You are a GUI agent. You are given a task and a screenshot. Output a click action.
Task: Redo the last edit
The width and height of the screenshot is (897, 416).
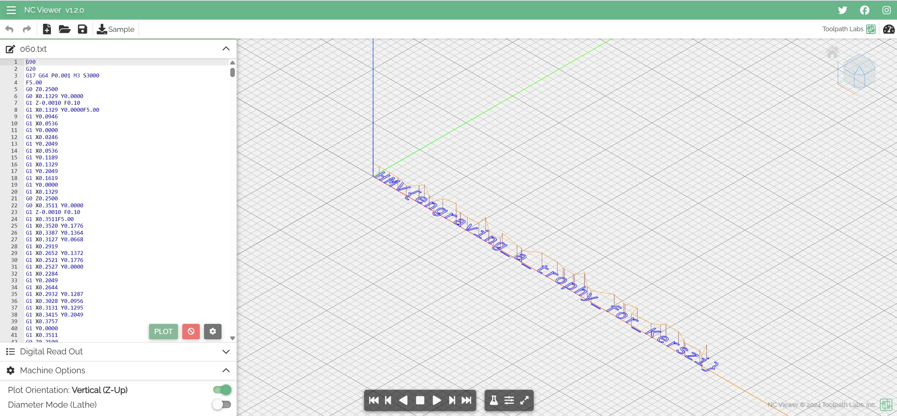27,29
